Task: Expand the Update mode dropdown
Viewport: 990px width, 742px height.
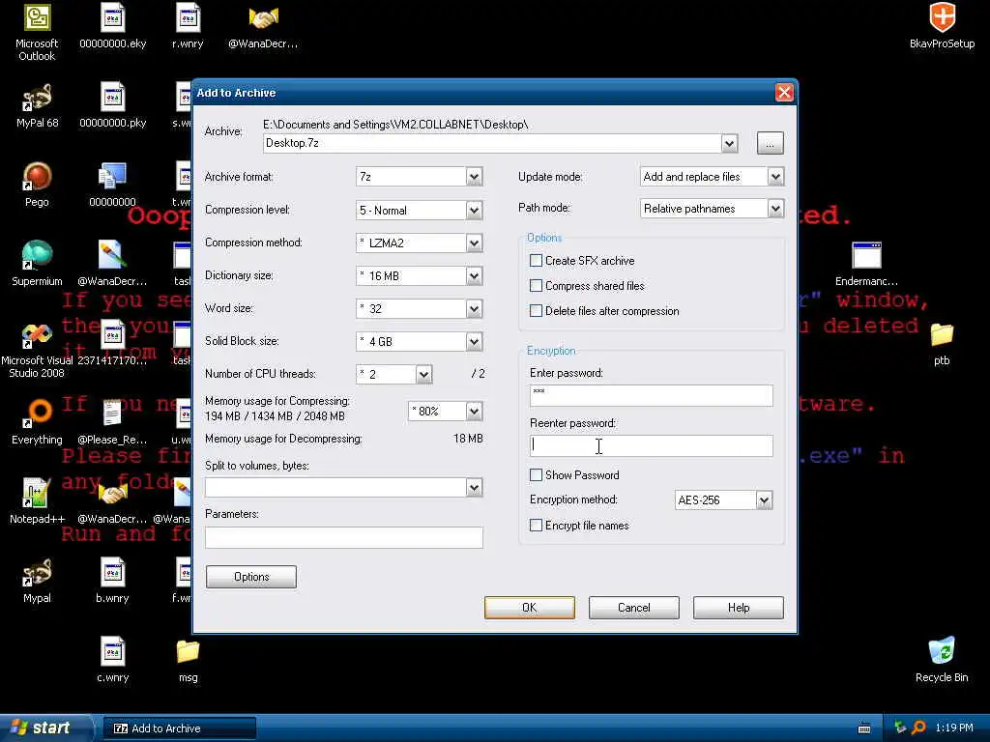Action: point(776,177)
